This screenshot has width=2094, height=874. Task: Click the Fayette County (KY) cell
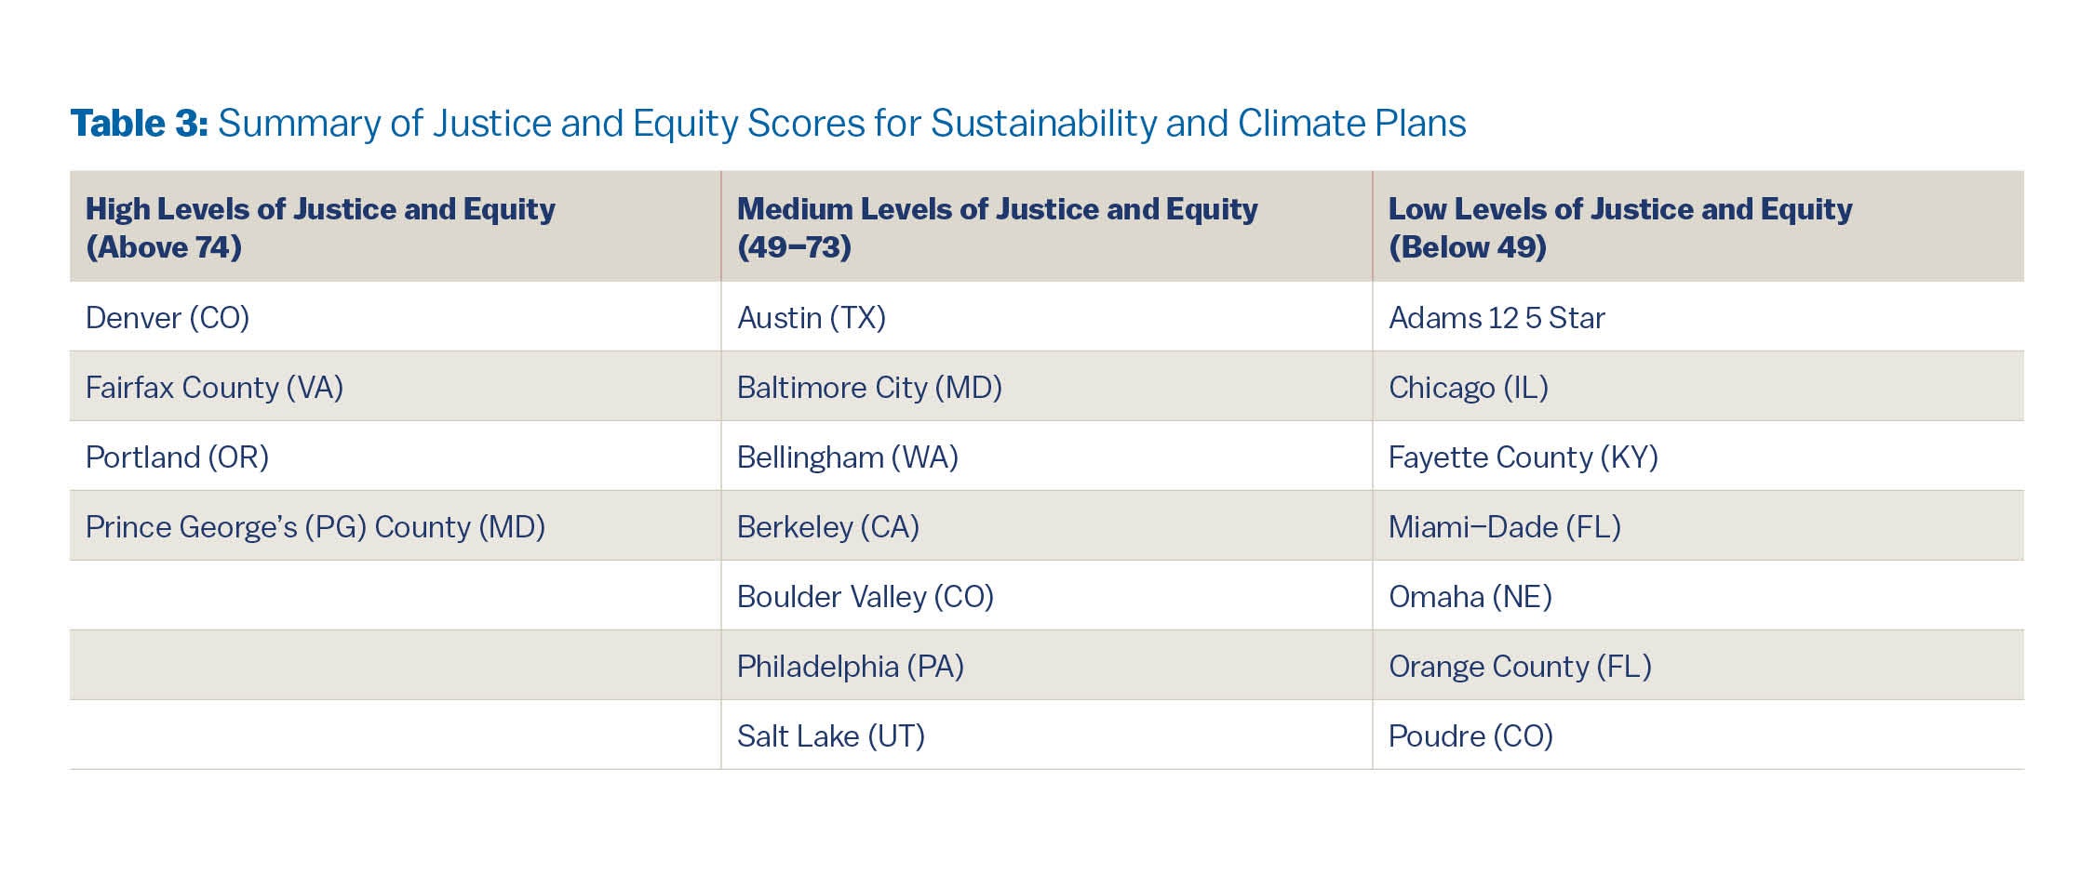coord(1698,456)
